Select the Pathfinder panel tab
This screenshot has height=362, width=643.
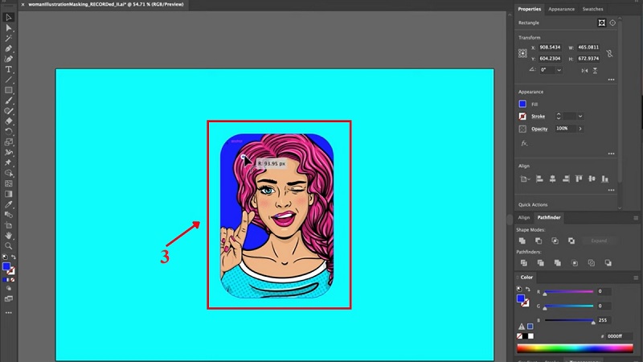pos(549,217)
